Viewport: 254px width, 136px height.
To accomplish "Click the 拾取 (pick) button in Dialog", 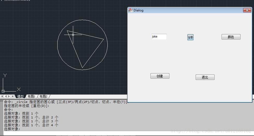I will (190, 37).
